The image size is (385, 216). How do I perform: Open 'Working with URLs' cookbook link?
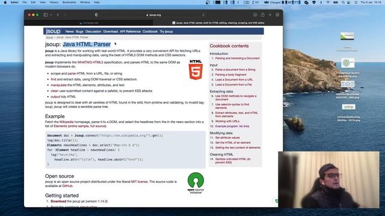coord(227,121)
